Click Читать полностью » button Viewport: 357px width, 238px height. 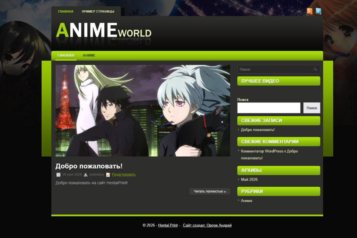pyautogui.click(x=210, y=191)
